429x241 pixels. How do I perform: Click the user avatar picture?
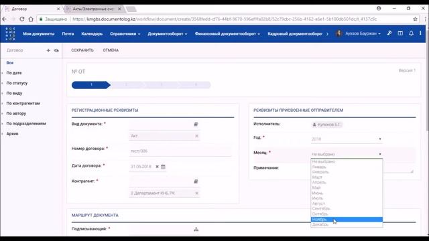coord(339,33)
